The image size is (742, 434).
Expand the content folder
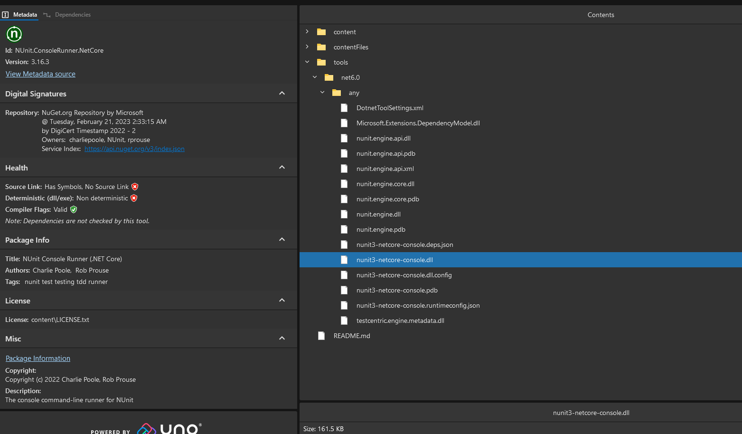pos(307,32)
